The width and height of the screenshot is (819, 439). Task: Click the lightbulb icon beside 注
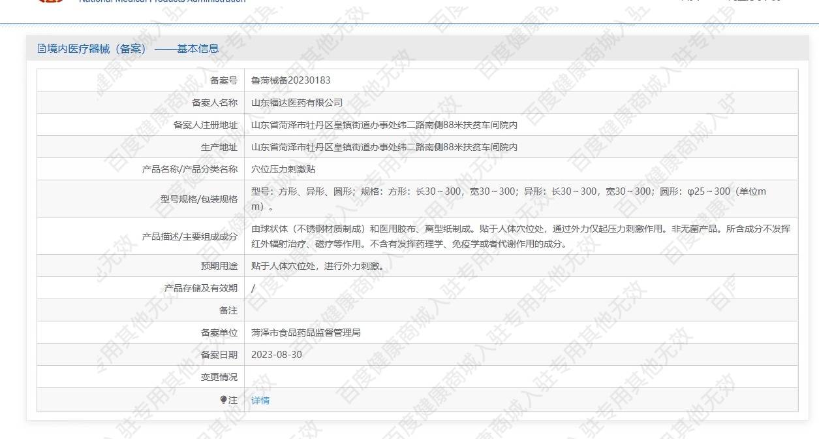[x=223, y=400]
